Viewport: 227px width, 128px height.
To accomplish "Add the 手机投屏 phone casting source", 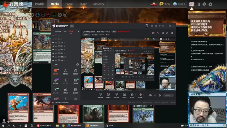I will (116, 96).
